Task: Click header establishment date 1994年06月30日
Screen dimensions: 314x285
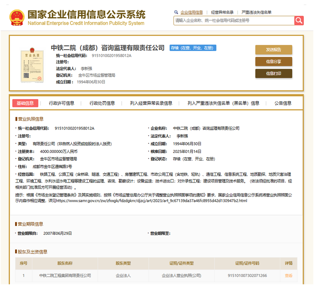Action: pyautogui.click(x=91, y=82)
